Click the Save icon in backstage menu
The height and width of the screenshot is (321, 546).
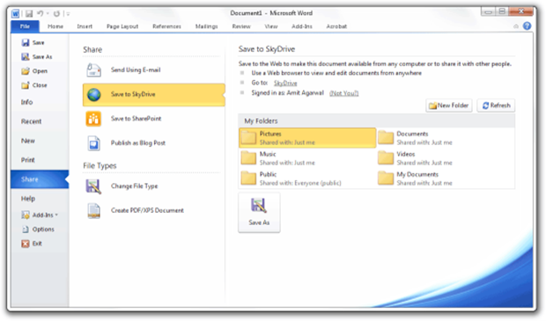(x=26, y=43)
